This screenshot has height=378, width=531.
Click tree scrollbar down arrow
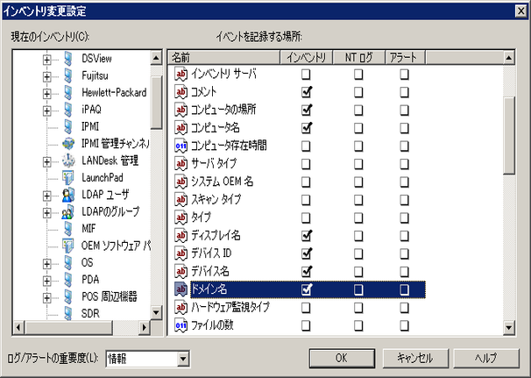156,312
